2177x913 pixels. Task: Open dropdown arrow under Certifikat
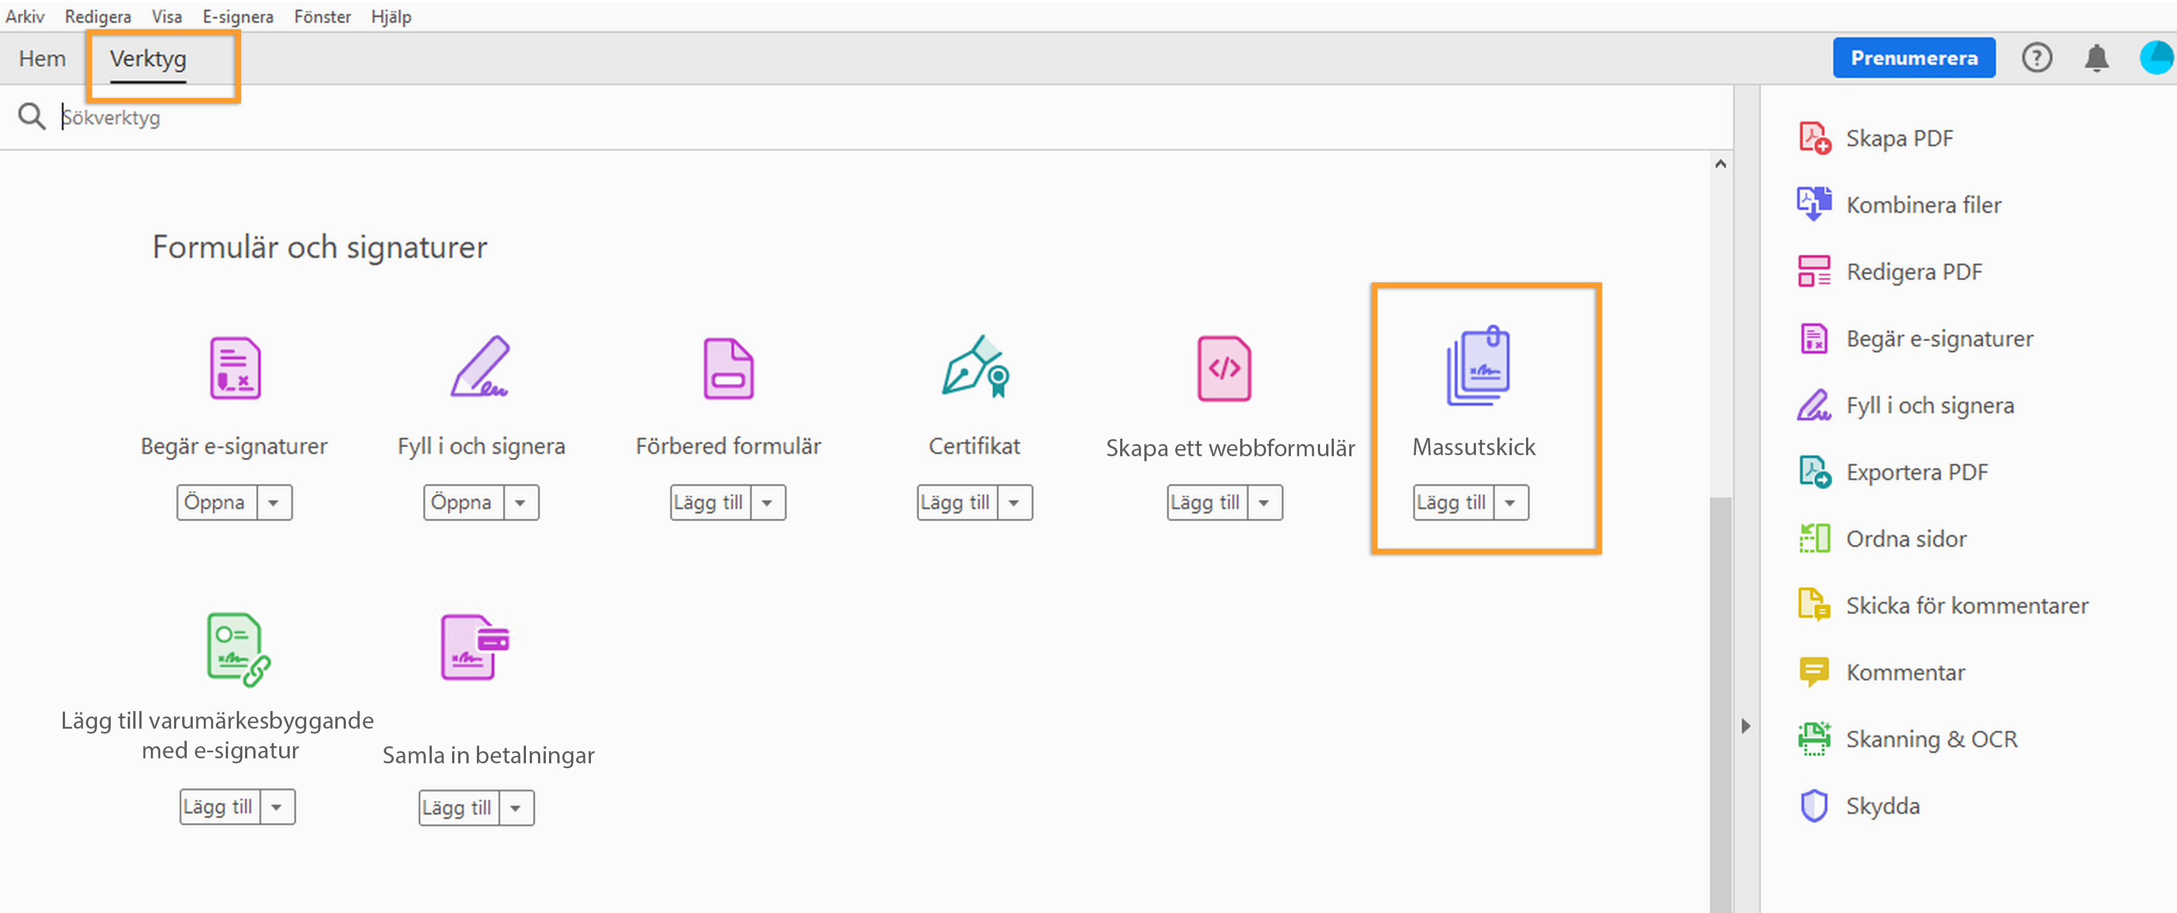tap(1013, 502)
